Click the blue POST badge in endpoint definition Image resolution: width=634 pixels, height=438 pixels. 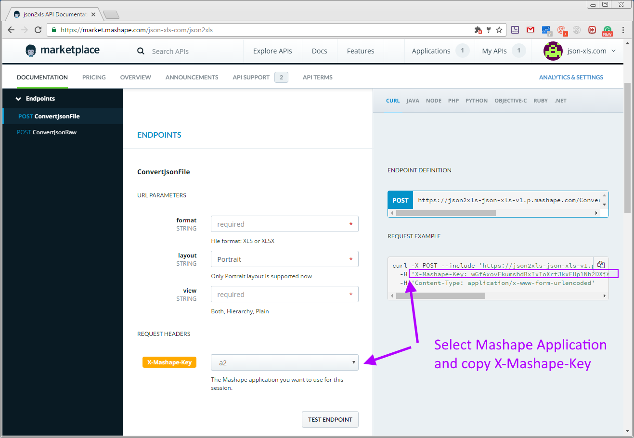pyautogui.click(x=400, y=200)
